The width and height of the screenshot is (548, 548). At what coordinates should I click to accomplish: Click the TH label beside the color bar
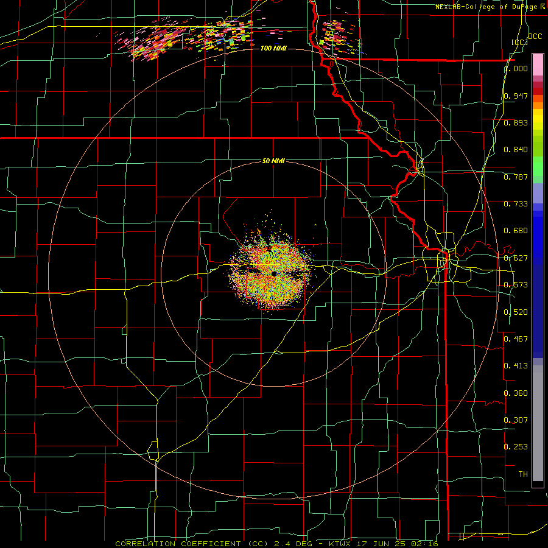coord(523,474)
